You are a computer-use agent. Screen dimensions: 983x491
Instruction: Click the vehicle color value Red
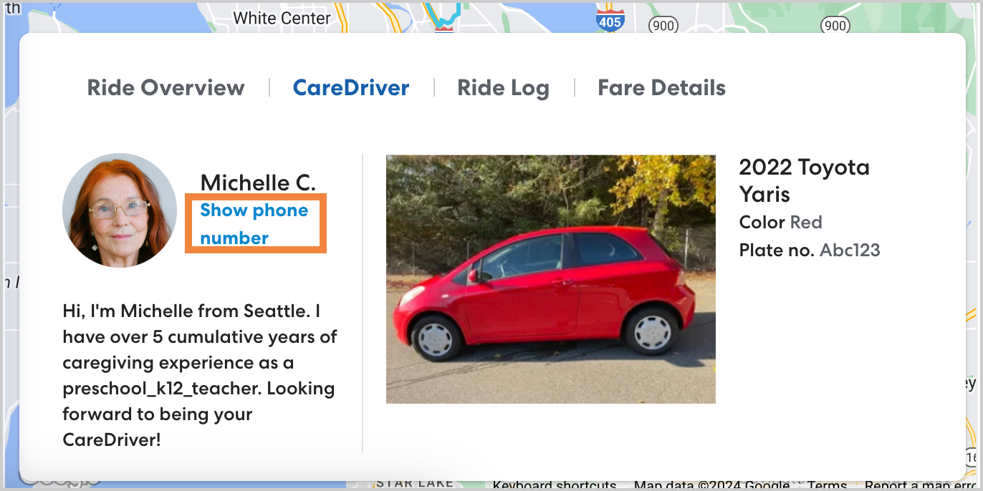(x=806, y=223)
